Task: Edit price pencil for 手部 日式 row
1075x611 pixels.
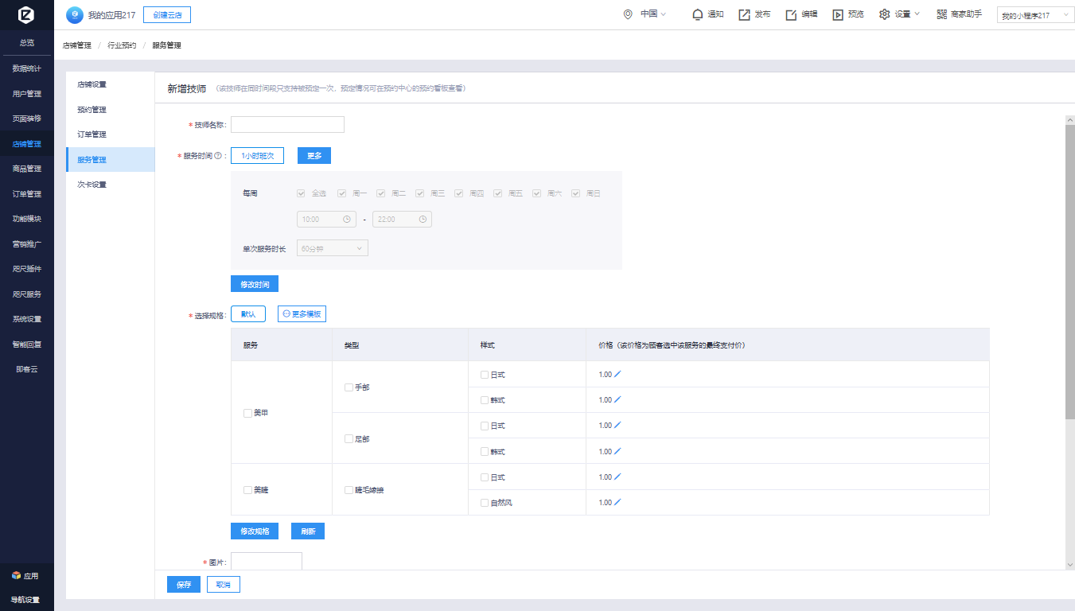Action: click(617, 374)
